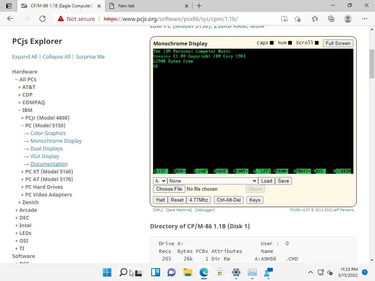Open the Favorites list icon
This screenshot has width=375, height=281.
(x=315, y=19)
